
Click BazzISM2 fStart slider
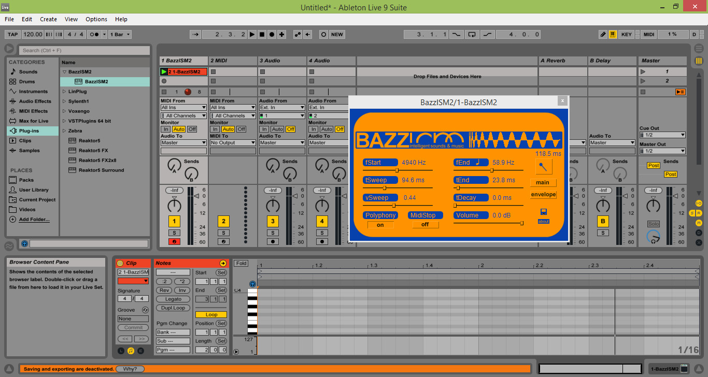[x=397, y=170]
